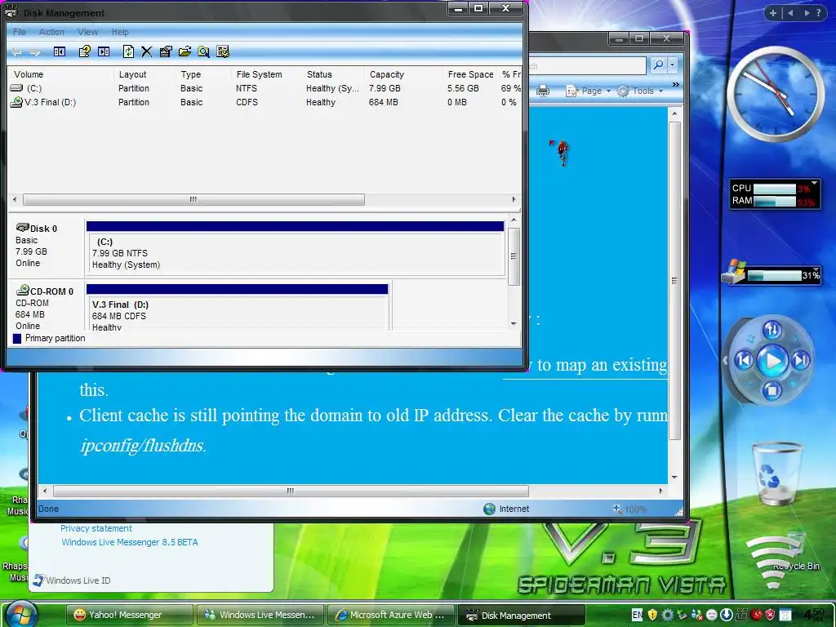Viewport: 836px width, 627px height.
Task: Click the Delete (X) toolbar icon
Action: coord(147,51)
